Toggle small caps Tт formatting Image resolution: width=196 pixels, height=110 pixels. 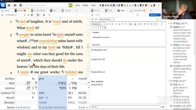pyautogui.click(x=126, y=24)
